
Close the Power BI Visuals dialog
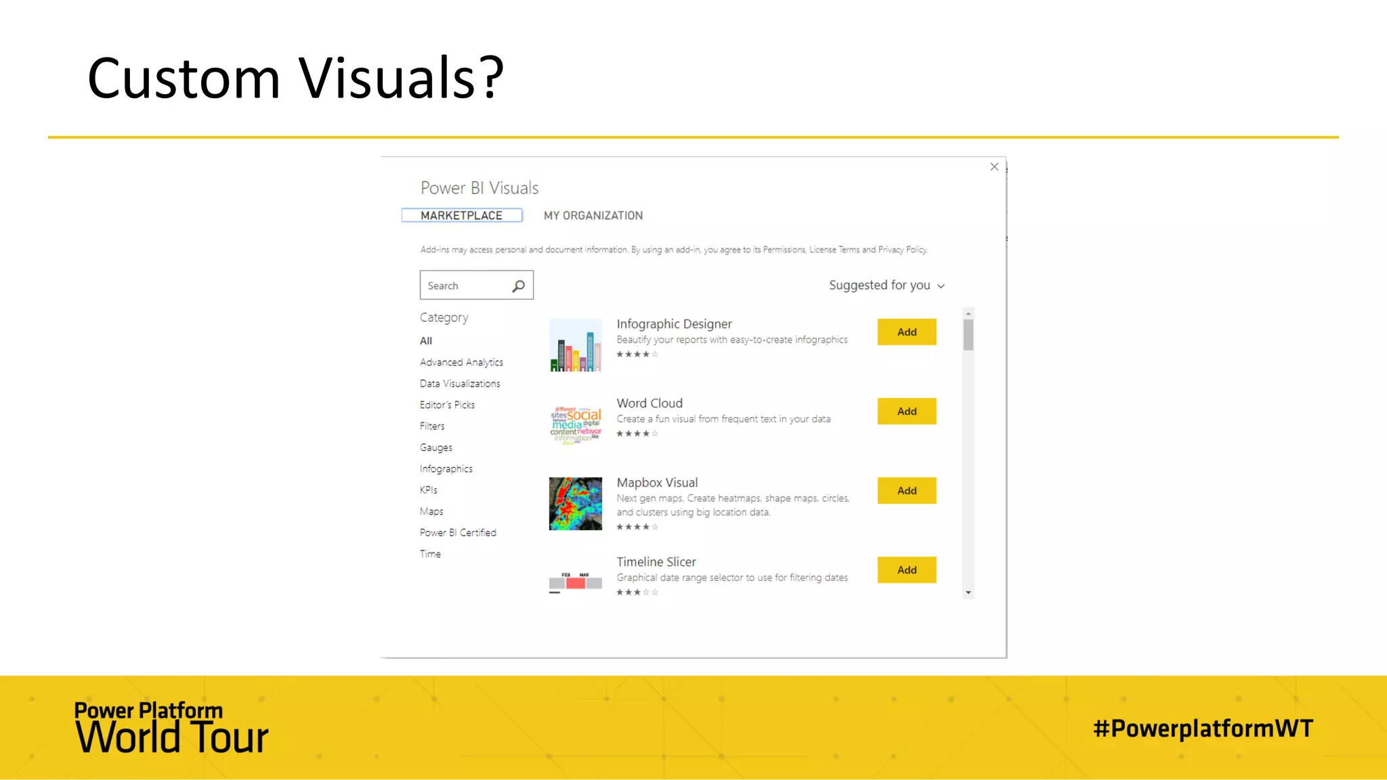coord(994,167)
